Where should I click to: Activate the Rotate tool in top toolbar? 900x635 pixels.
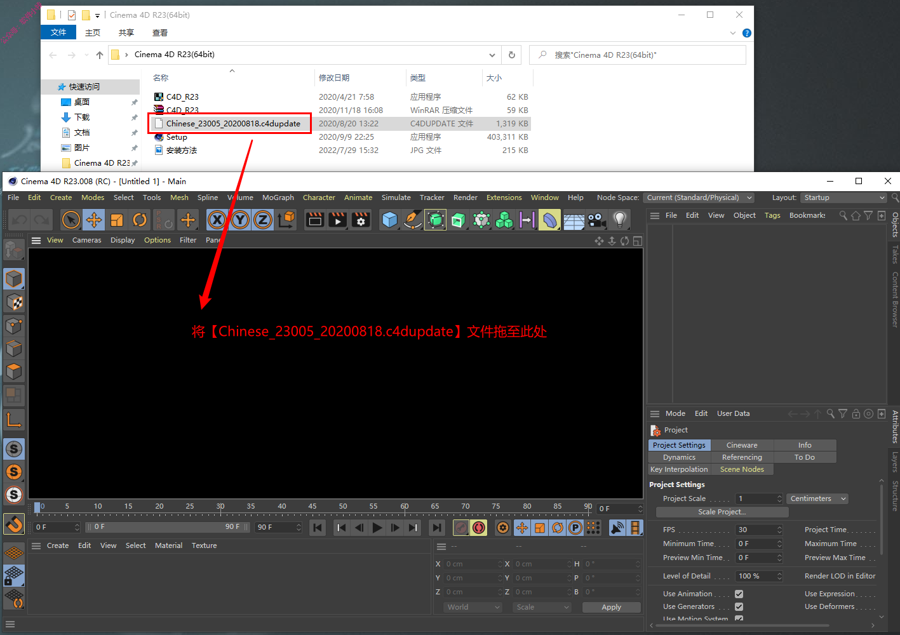tap(140, 220)
